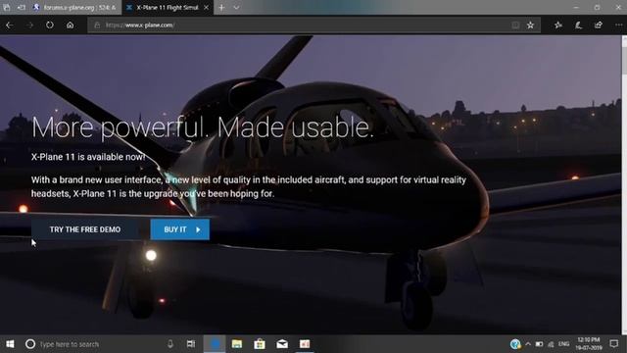Add this page to favorites star
Image resolution: width=627 pixels, height=353 pixels.
[x=530, y=25]
